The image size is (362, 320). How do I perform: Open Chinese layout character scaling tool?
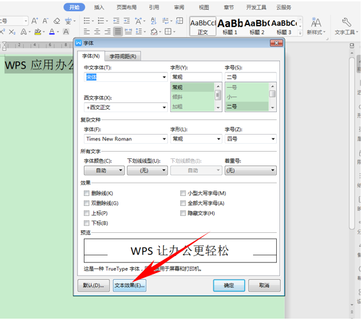pos(139,21)
